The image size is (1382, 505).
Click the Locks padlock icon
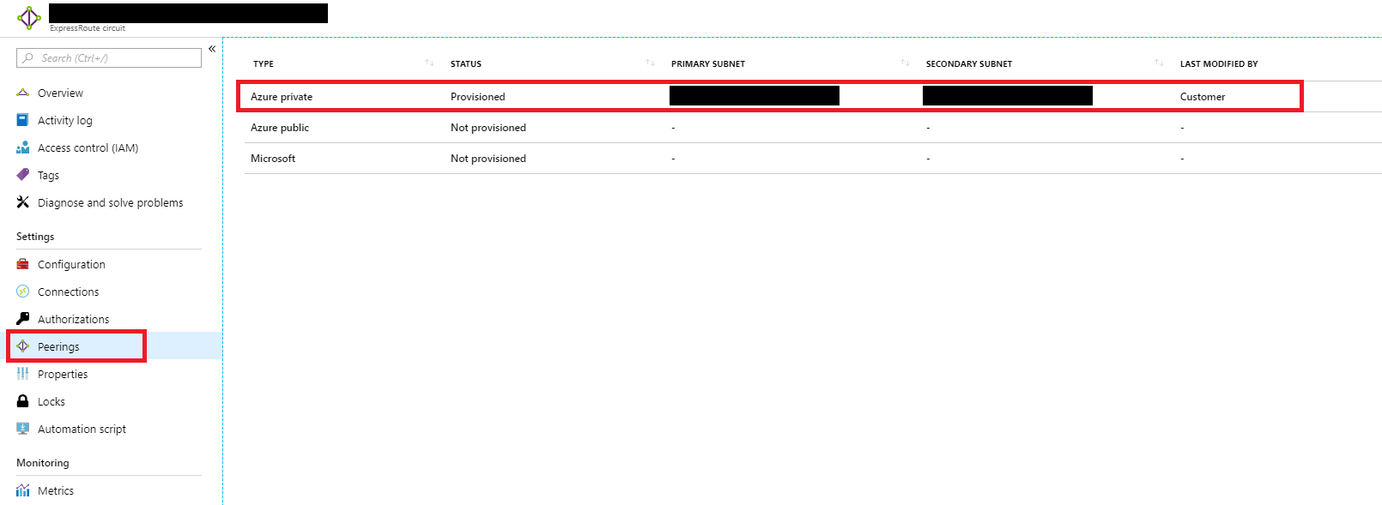23,401
